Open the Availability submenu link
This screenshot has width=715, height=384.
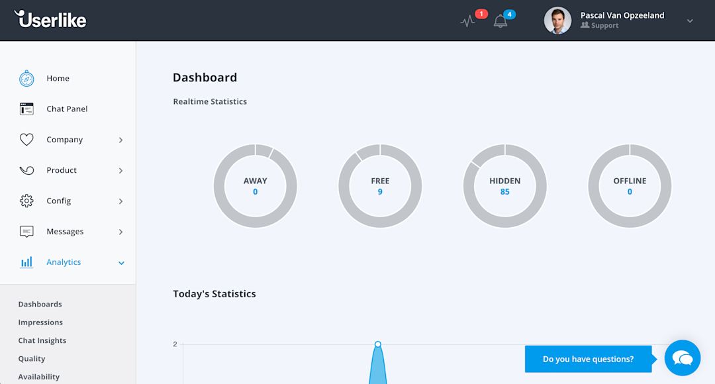39,377
